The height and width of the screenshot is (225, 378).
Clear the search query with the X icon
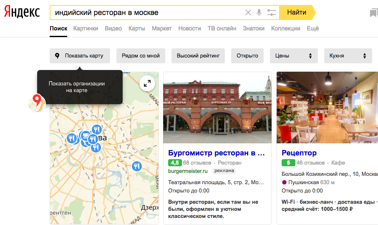(x=248, y=12)
